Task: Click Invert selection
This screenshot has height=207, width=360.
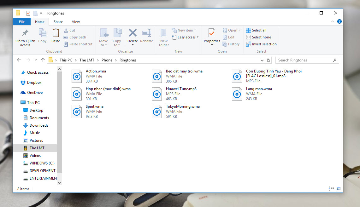Action: click(x=261, y=44)
